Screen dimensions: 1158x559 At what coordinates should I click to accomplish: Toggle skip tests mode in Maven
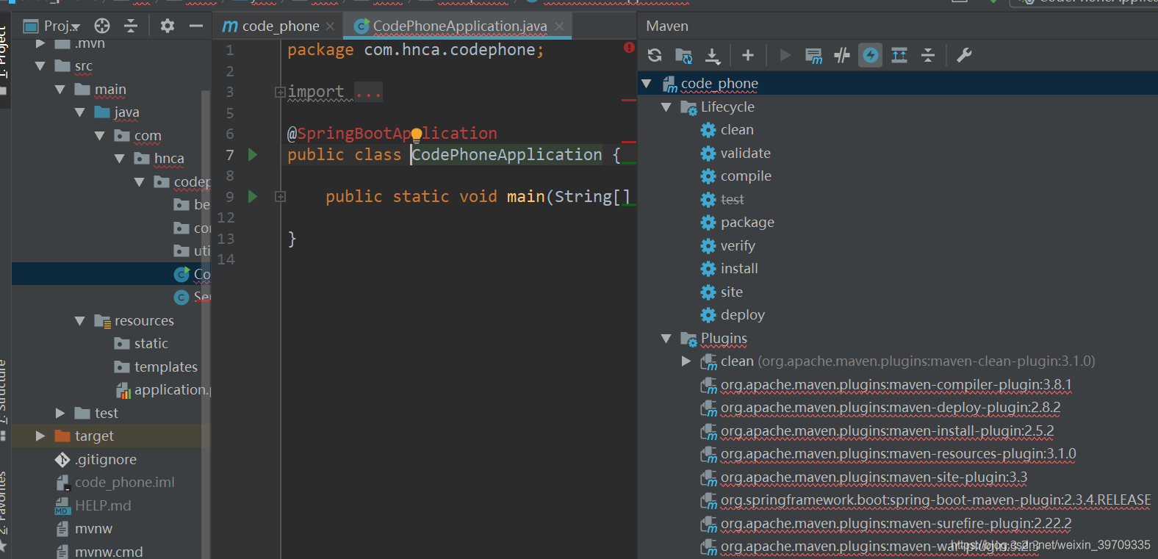(871, 55)
